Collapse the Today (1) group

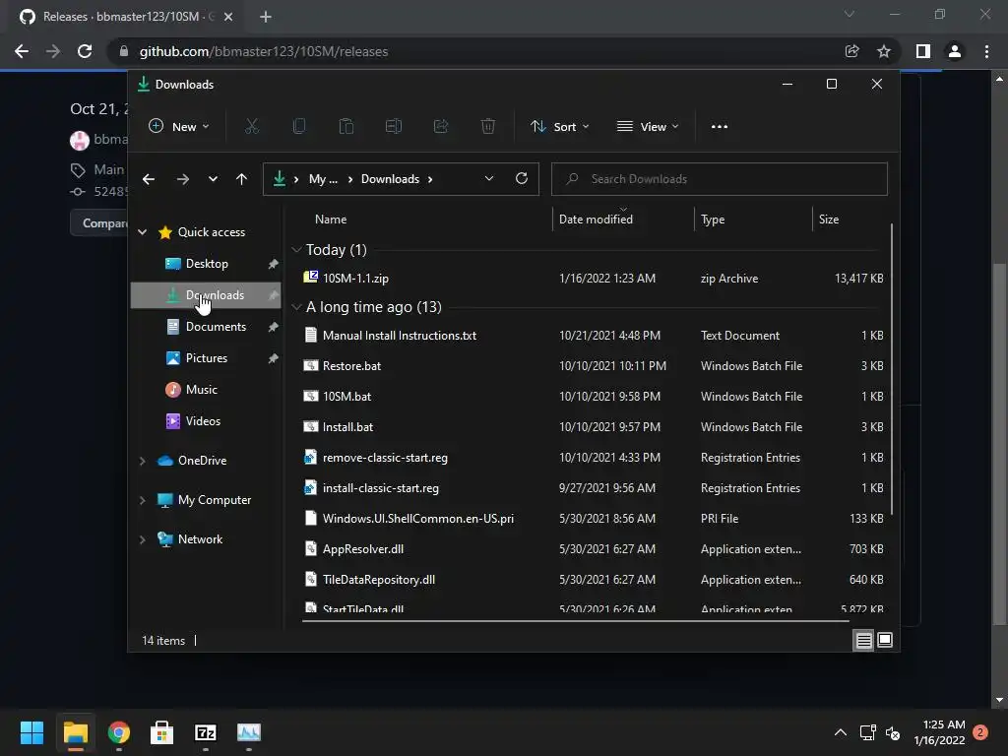296,249
